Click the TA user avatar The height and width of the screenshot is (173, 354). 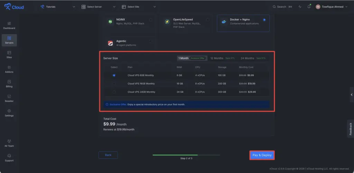click(318, 7)
